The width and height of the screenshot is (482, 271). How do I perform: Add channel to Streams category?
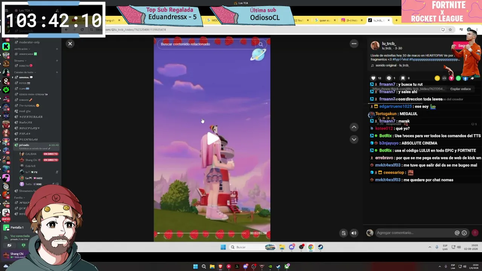click(x=57, y=61)
